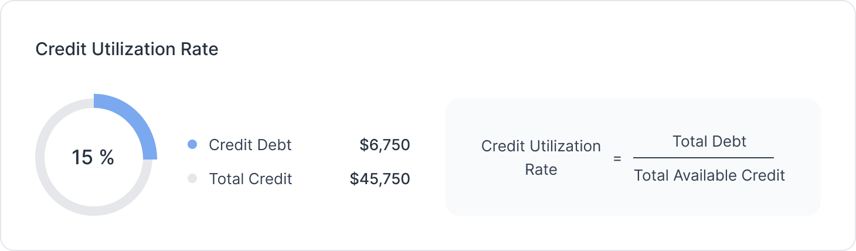Screen dimensions: 856x251
Task: Click the fraction divider line in the formula
Action: click(703, 158)
